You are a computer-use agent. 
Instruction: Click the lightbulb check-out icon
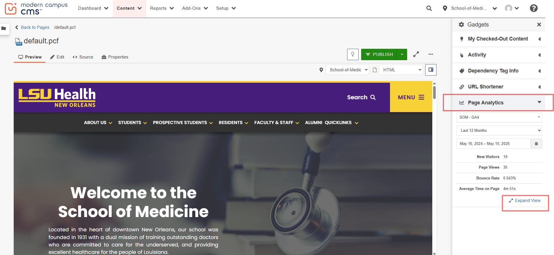(x=353, y=54)
